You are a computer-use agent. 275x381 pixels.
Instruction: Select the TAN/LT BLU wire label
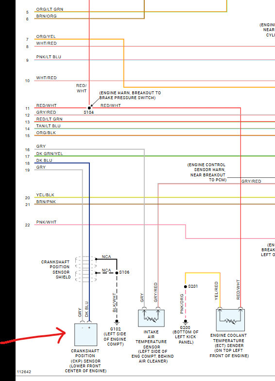click(49, 126)
